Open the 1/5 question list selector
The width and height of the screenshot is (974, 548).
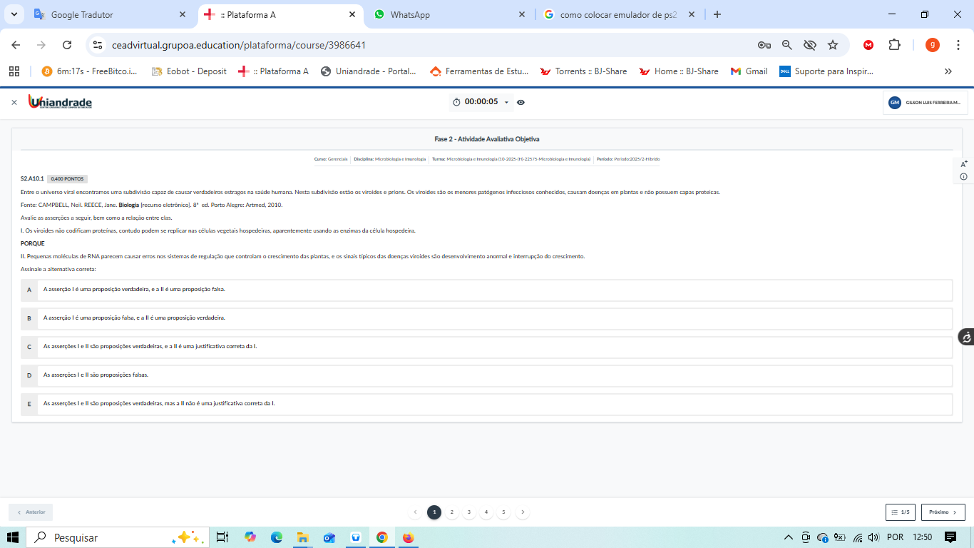click(x=900, y=512)
